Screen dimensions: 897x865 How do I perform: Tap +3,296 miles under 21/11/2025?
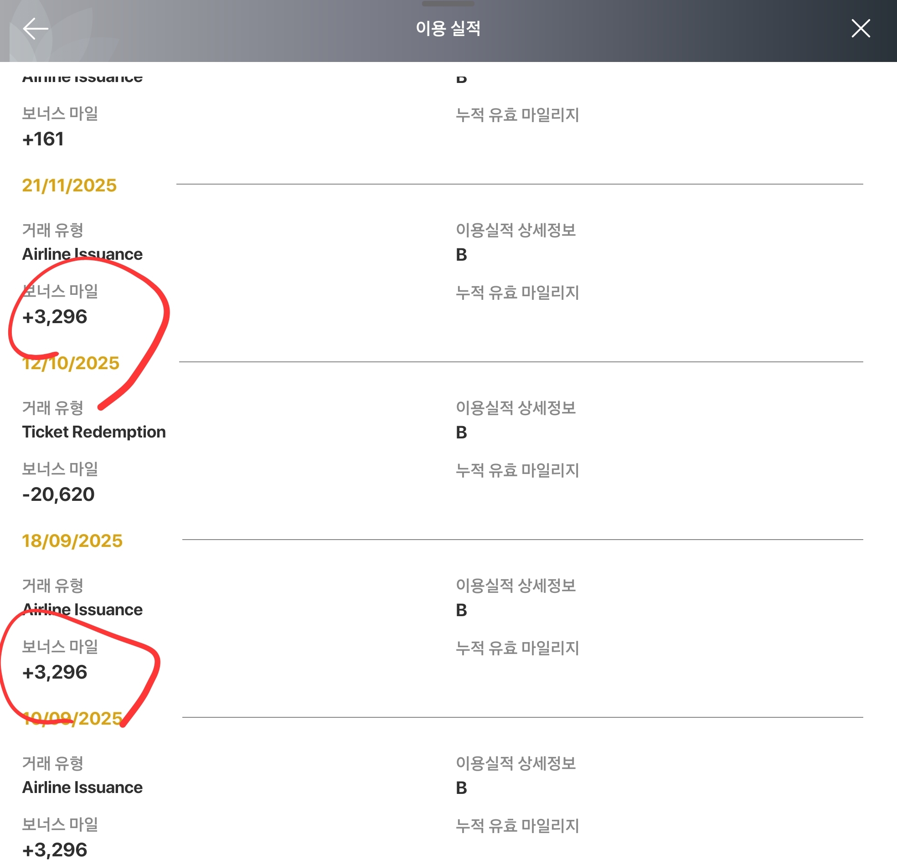point(55,317)
